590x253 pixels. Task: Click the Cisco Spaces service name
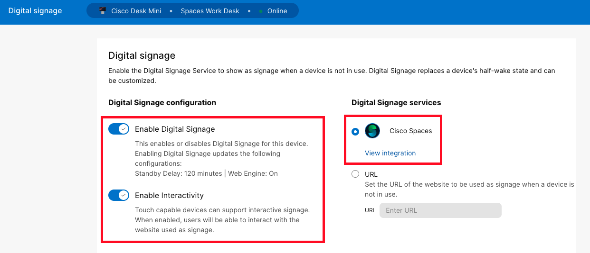tap(410, 131)
